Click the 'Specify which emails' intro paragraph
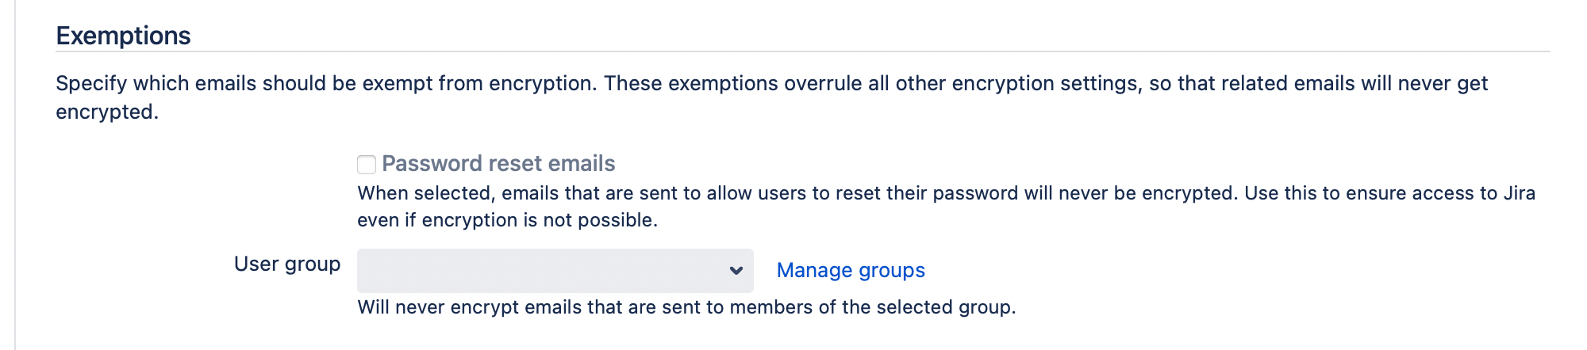 point(317,84)
